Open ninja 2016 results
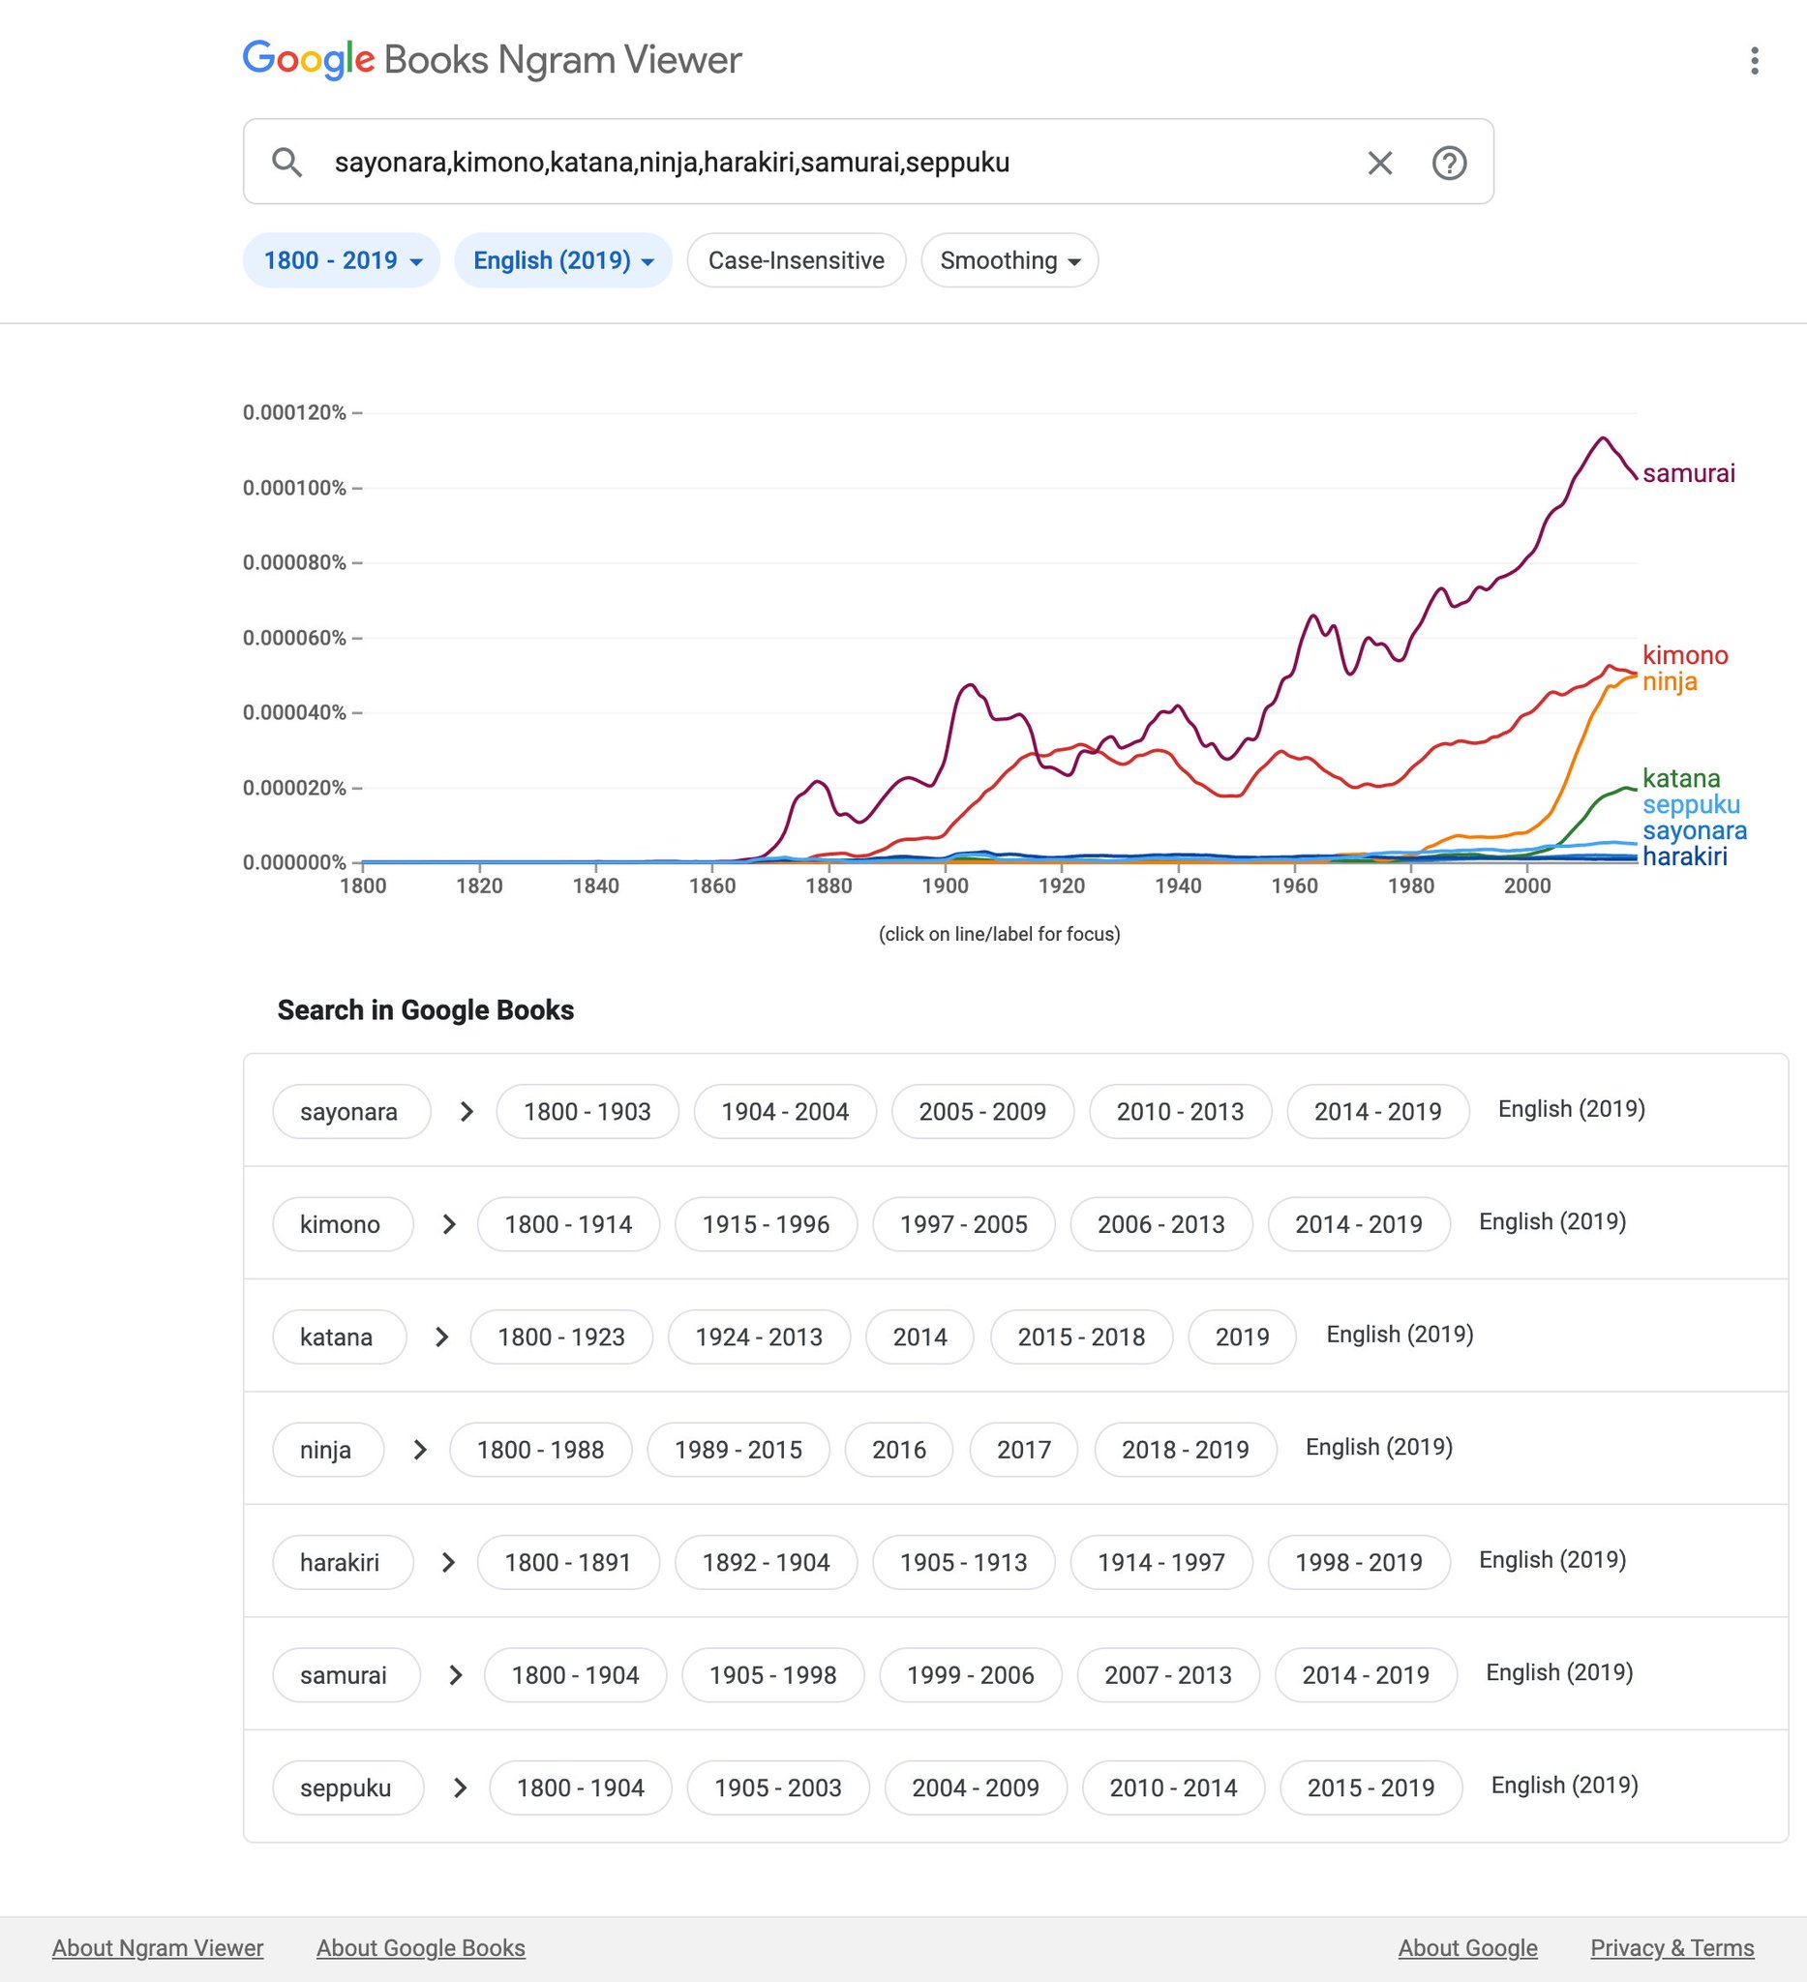Image resolution: width=1807 pixels, height=1982 pixels. pos(898,1449)
